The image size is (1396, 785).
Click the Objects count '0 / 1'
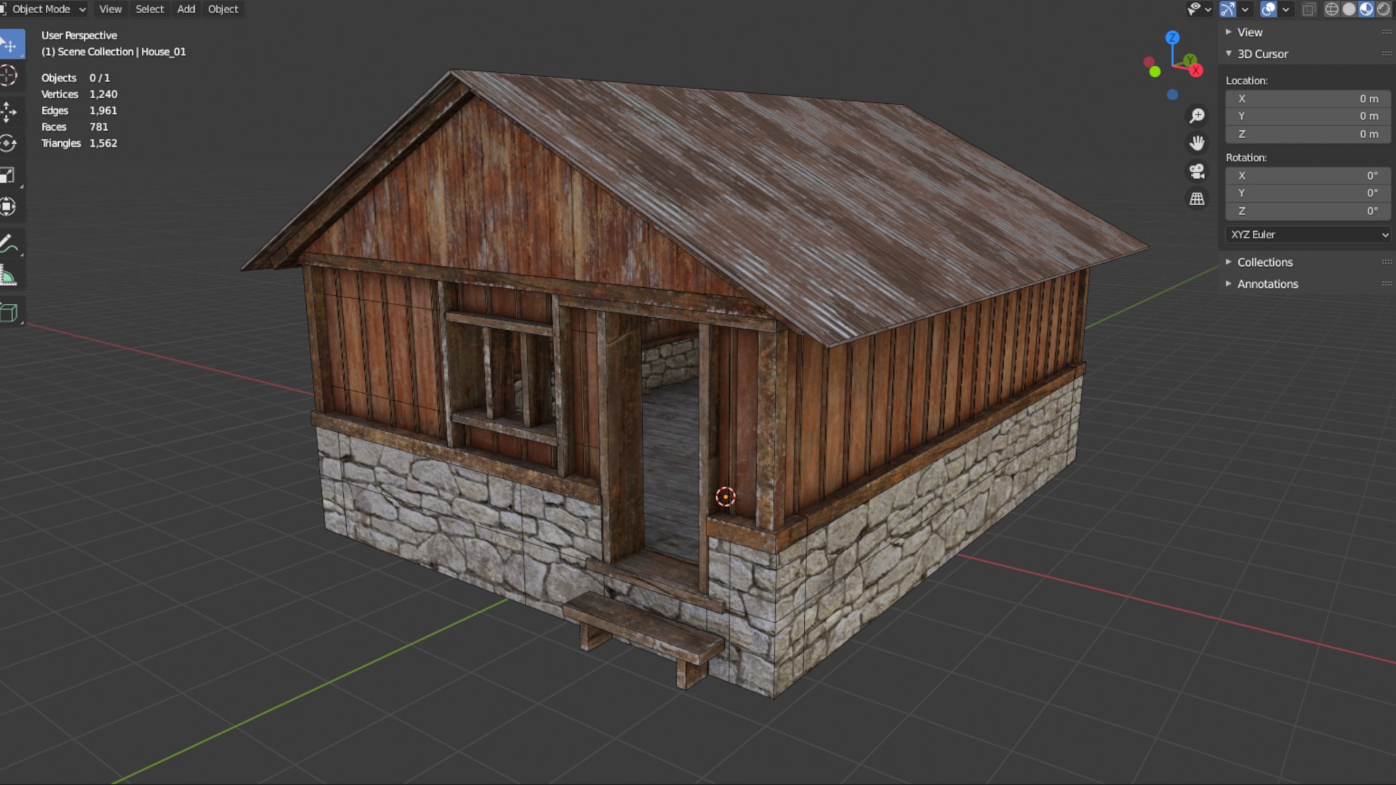(x=100, y=78)
